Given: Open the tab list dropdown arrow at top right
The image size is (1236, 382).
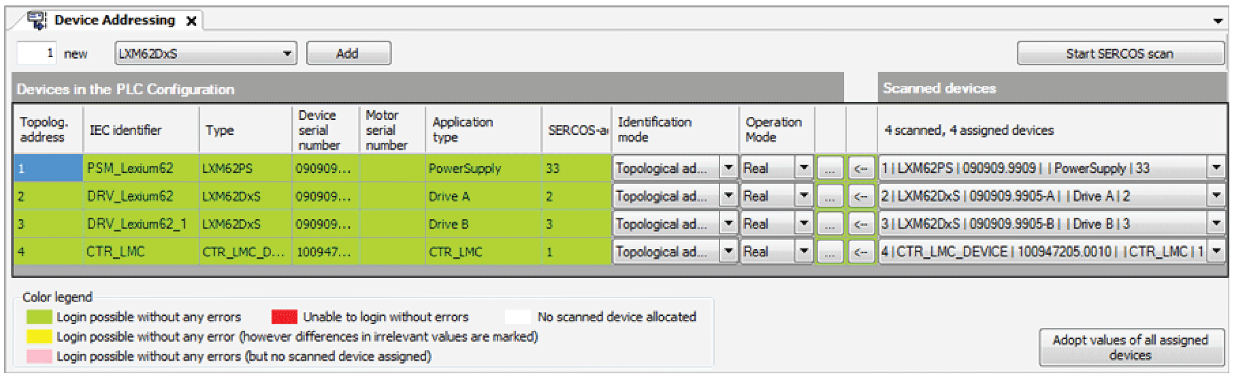Looking at the screenshot, I should [x=1217, y=21].
